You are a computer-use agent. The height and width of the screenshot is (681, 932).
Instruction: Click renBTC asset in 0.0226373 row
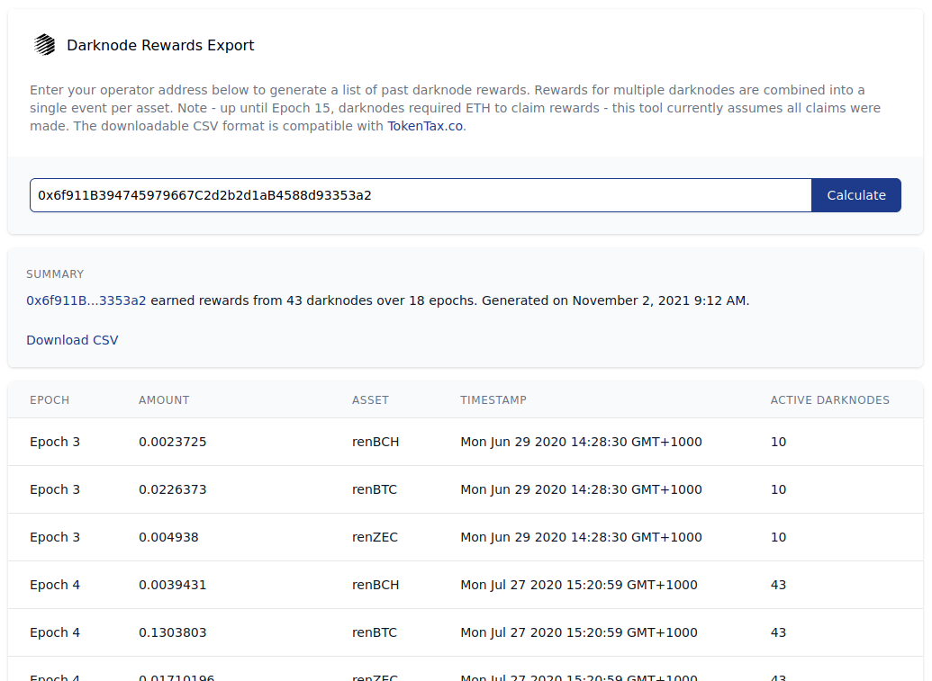pos(375,489)
